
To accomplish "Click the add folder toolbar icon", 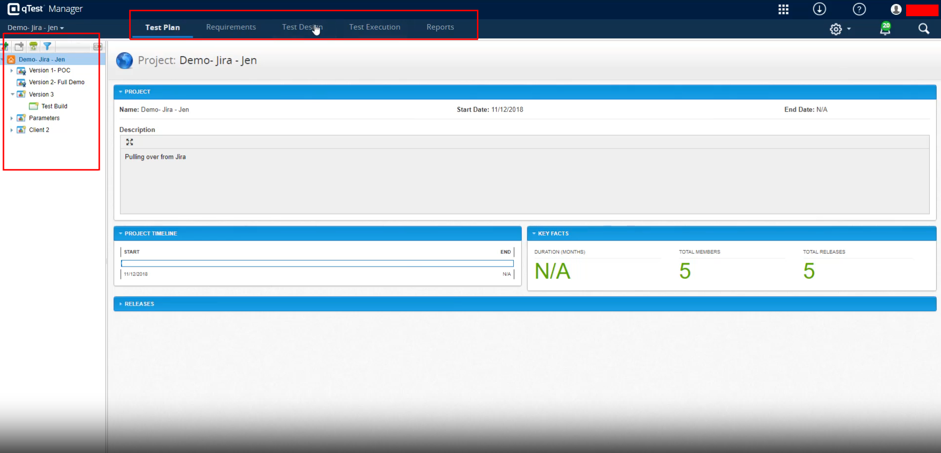I will 19,46.
